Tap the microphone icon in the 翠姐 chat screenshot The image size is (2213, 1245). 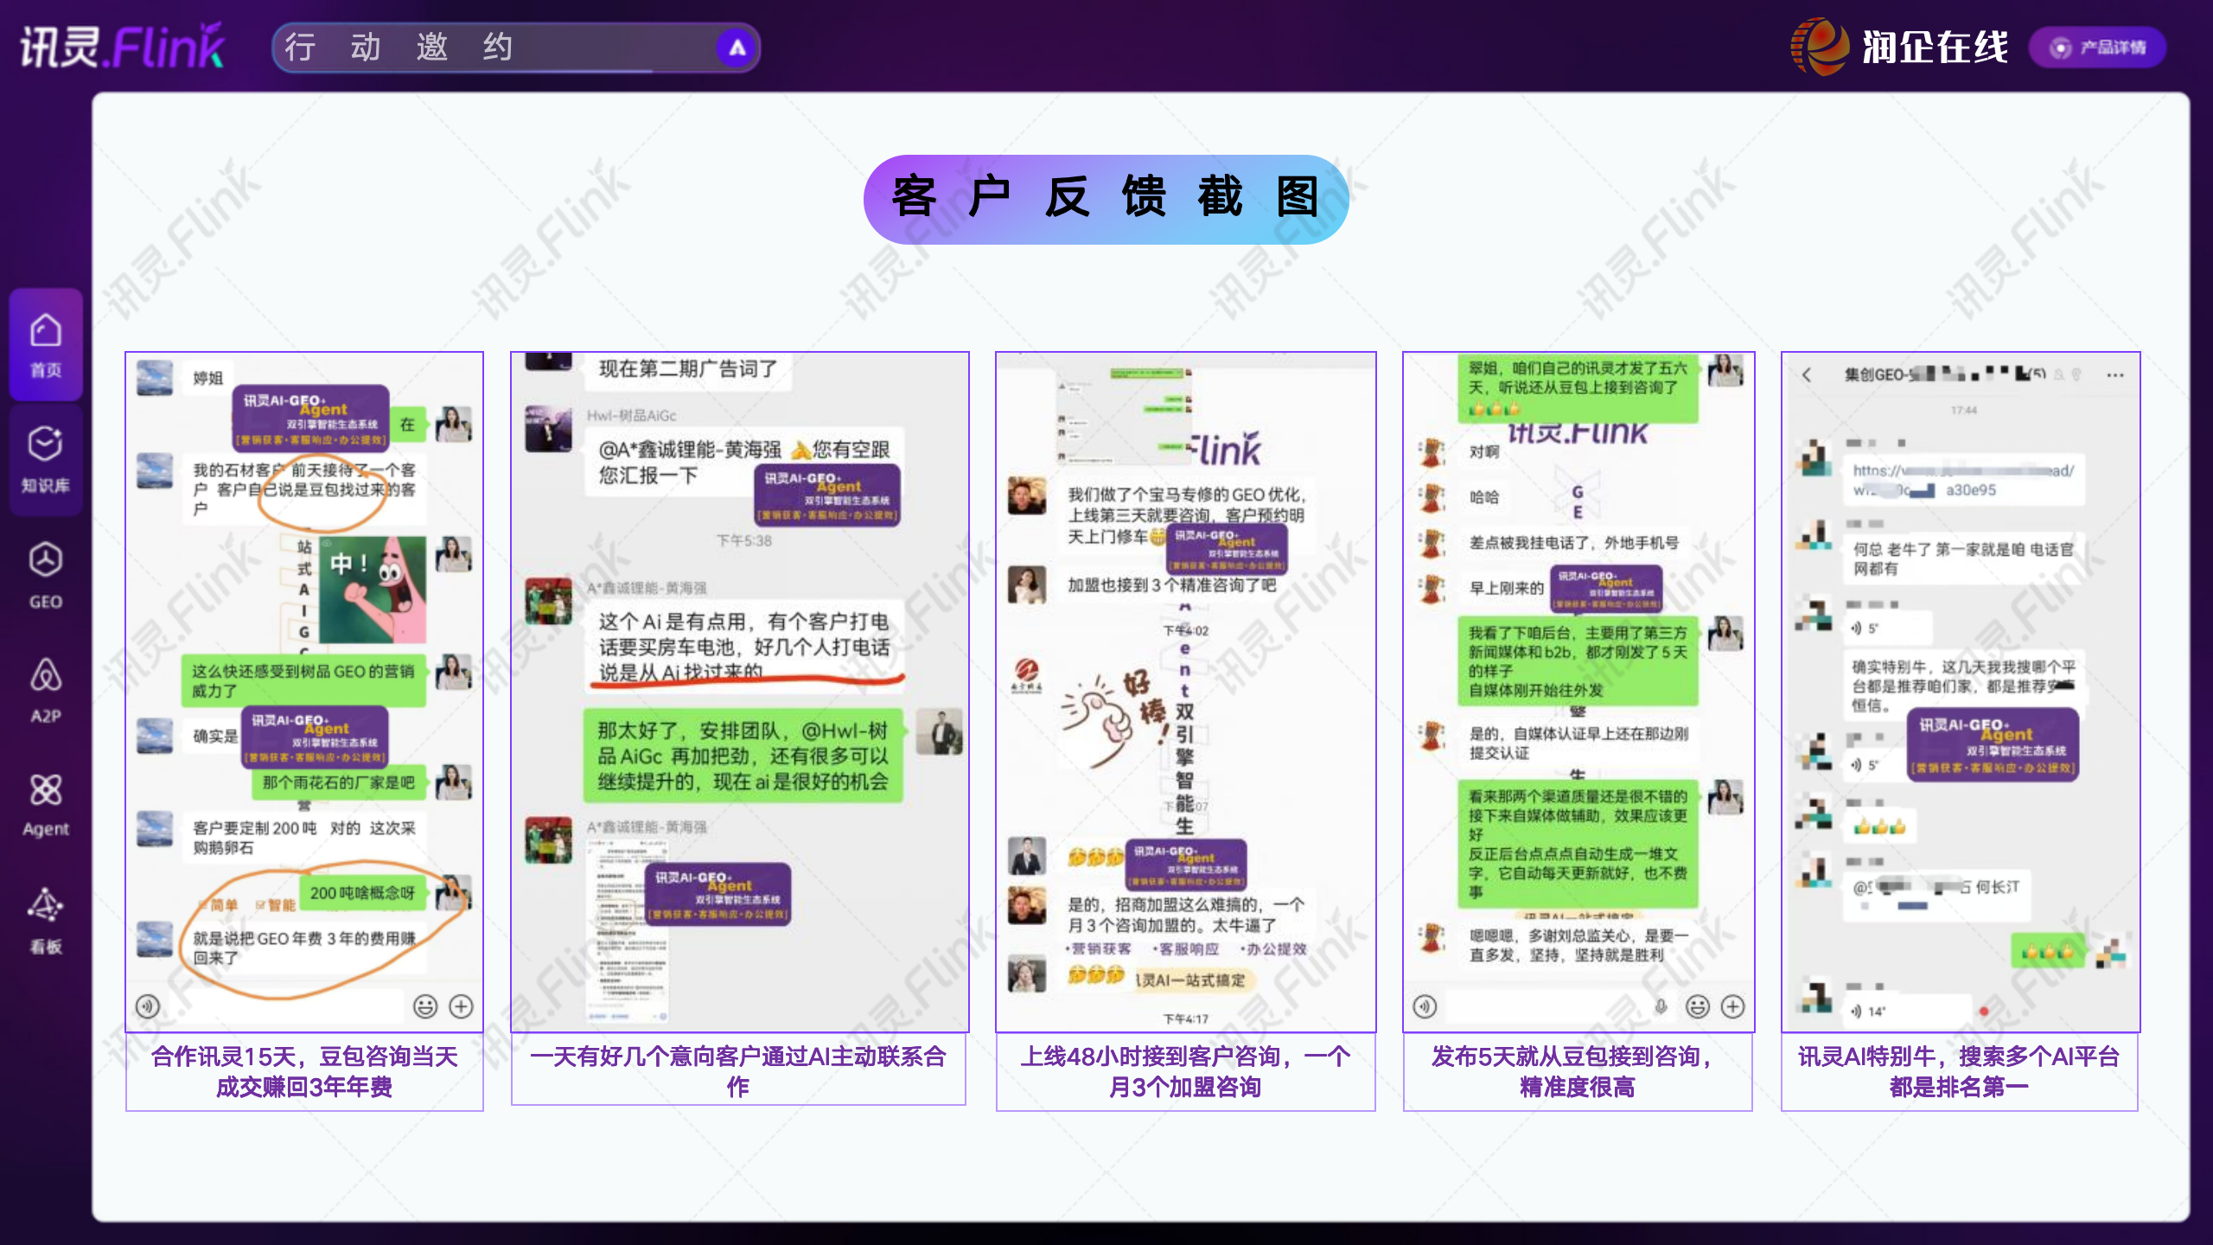pos(1661,1006)
